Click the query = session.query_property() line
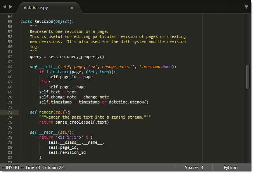This screenshot has width=254, height=174. point(67,57)
